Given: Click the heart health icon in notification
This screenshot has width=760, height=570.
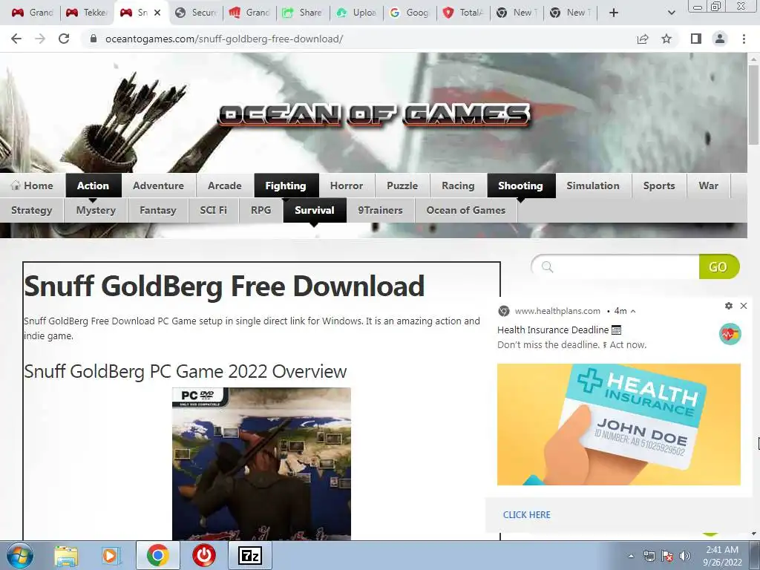Looking at the screenshot, I should coord(730,334).
